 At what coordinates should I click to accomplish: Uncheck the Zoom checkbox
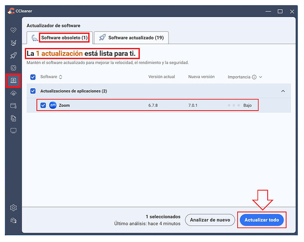click(x=43, y=105)
